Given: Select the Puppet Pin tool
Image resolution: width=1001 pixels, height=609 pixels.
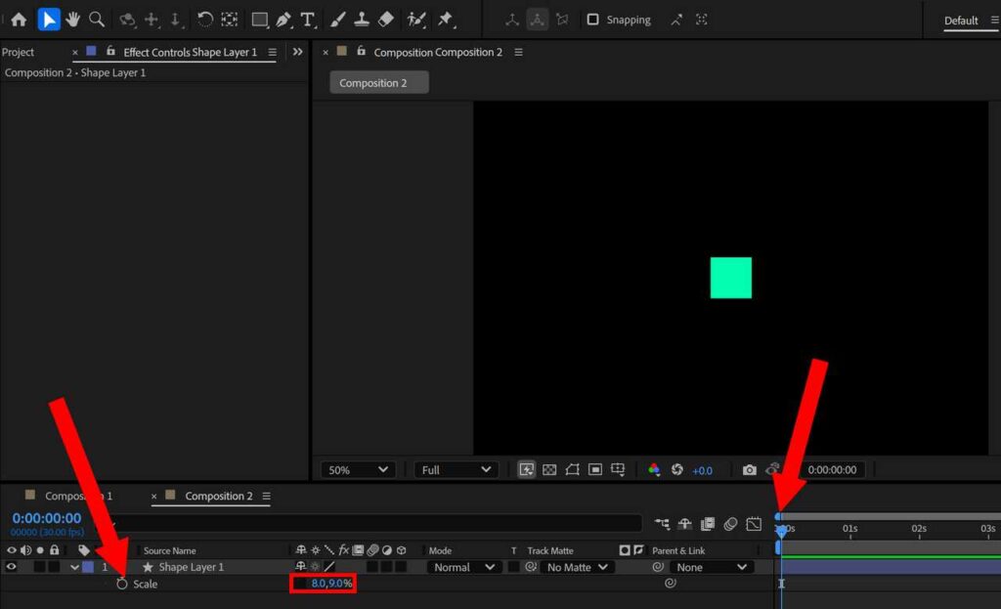Looking at the screenshot, I should (x=446, y=20).
